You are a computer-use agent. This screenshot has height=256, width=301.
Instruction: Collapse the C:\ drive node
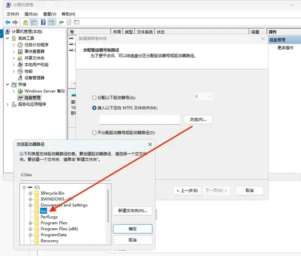point(24,187)
